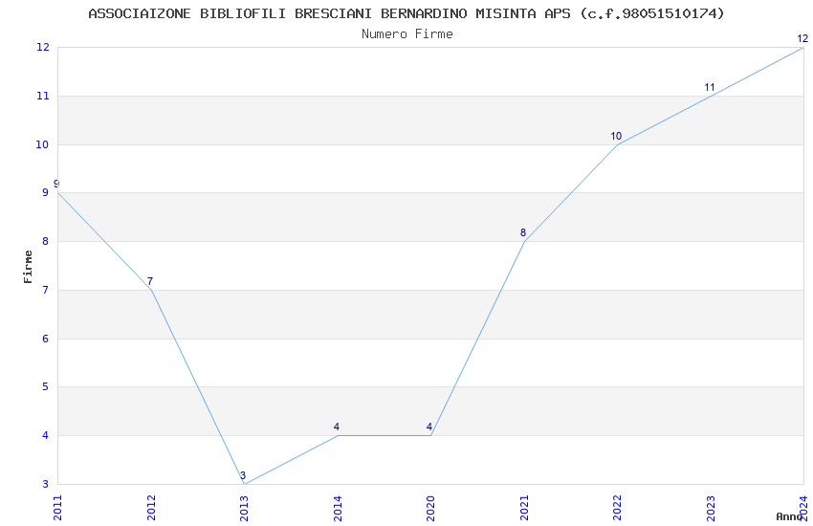The image size is (813, 526).
Task: Click the y-axis tick label 12
Action: coord(42,47)
